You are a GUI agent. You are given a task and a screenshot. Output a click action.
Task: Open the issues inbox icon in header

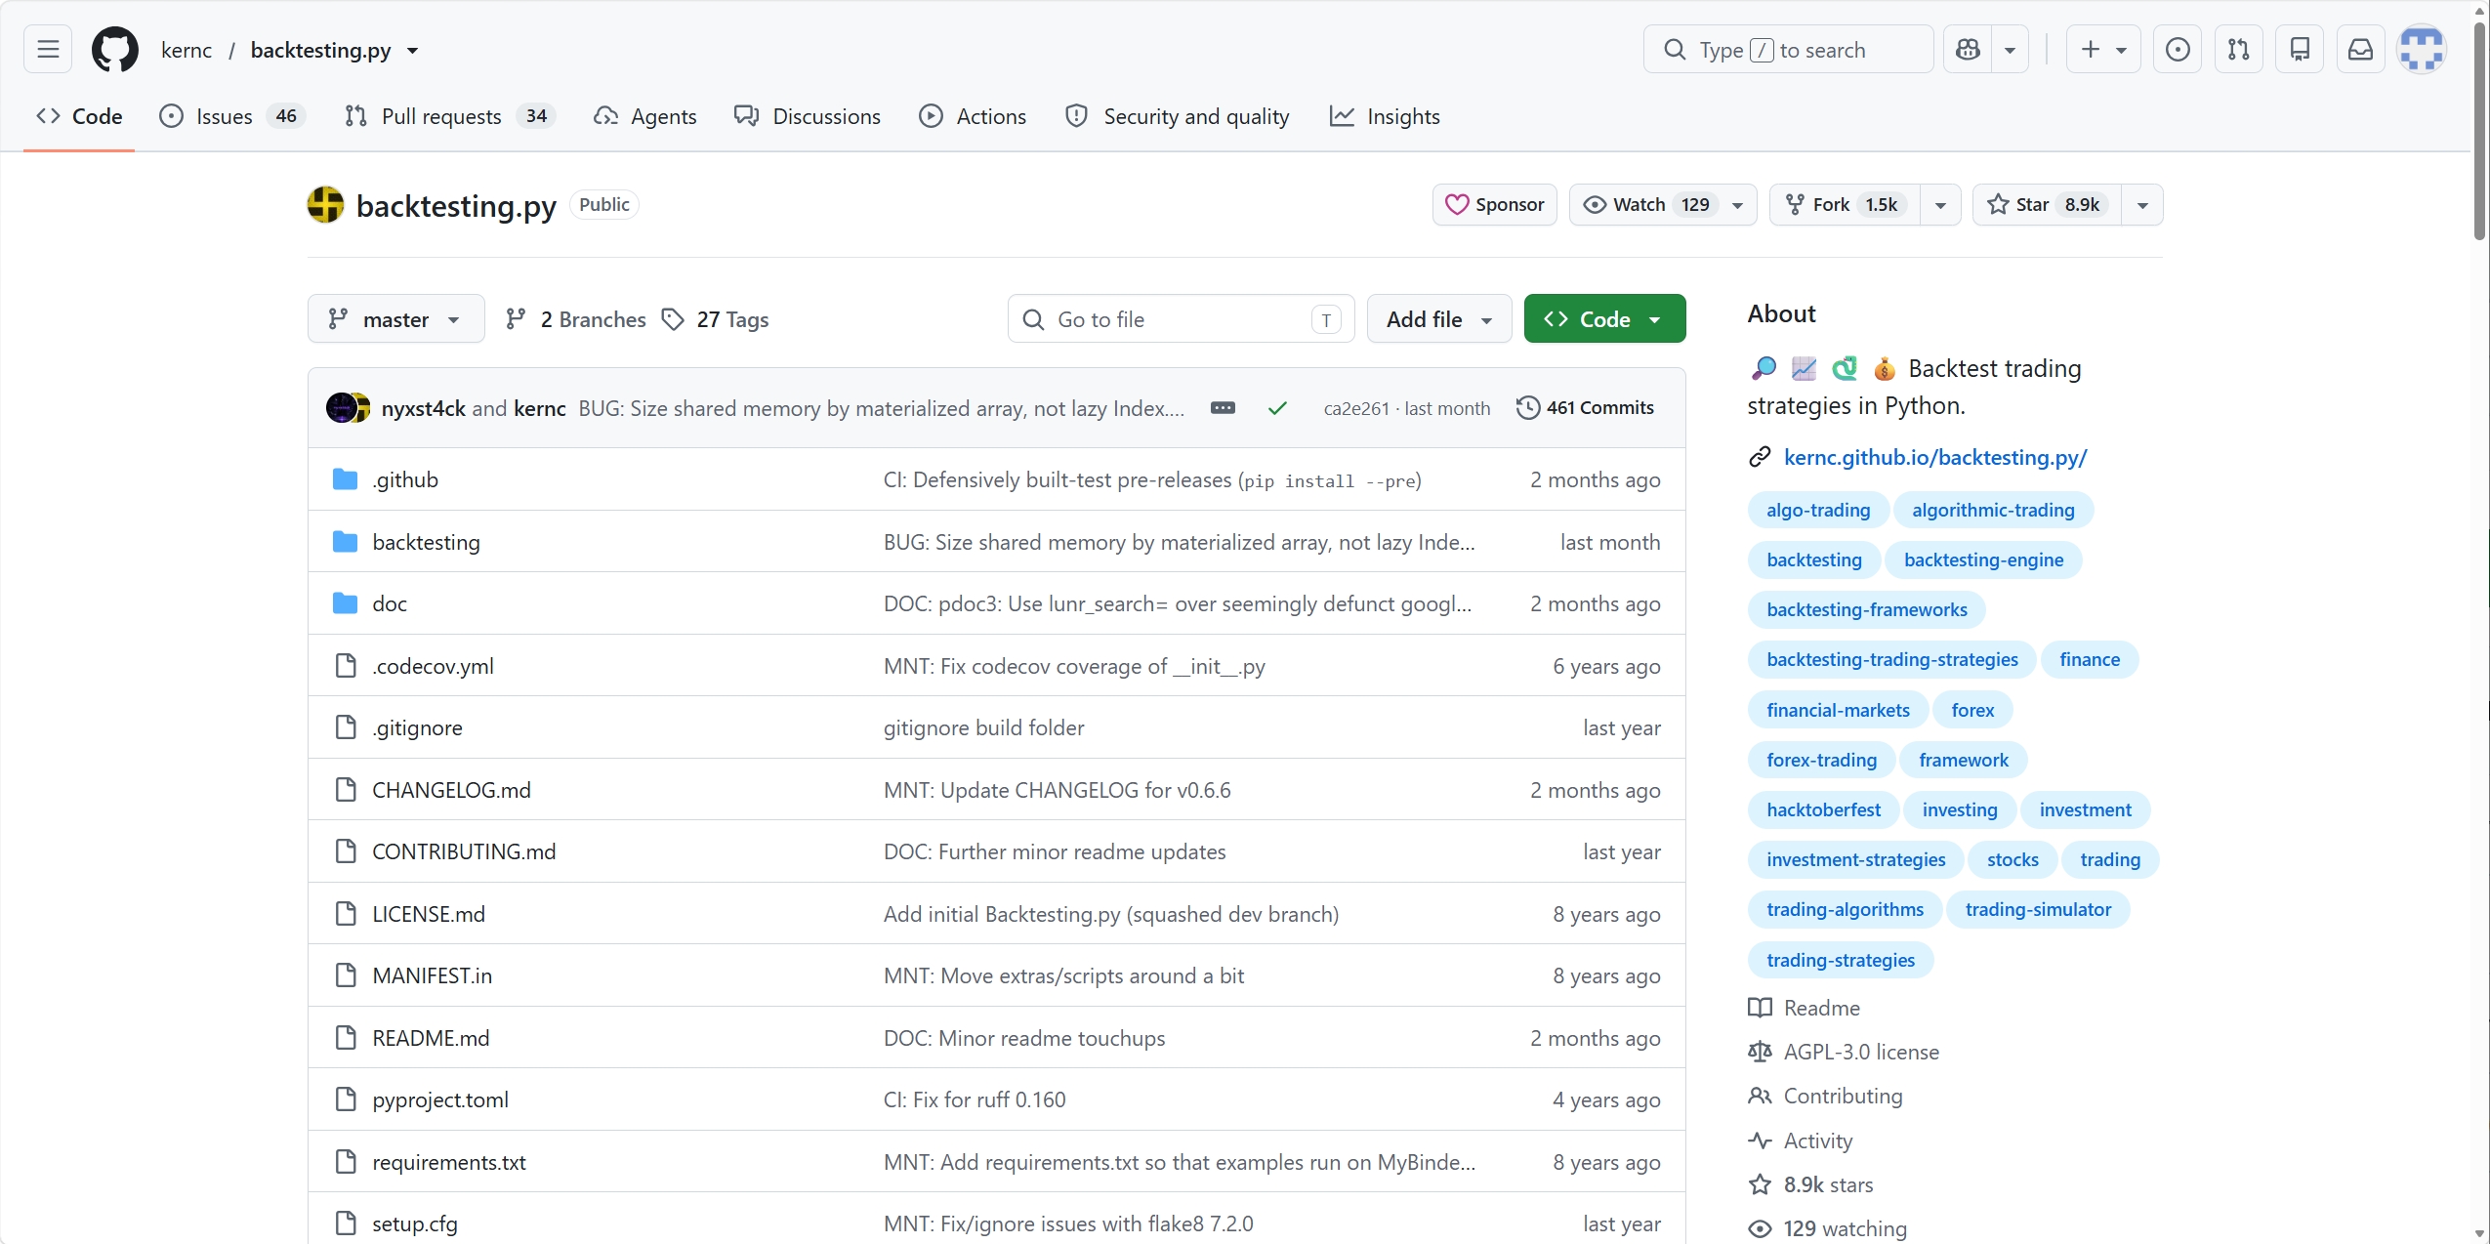[2178, 49]
